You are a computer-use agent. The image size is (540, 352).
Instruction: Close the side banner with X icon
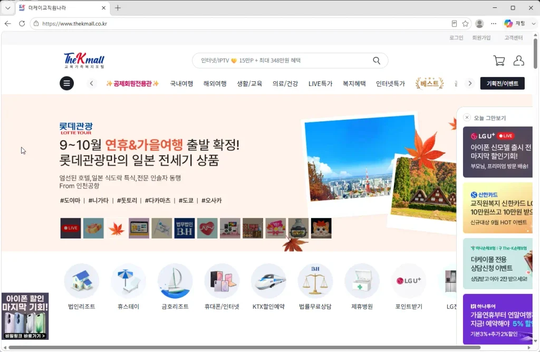pos(467,118)
